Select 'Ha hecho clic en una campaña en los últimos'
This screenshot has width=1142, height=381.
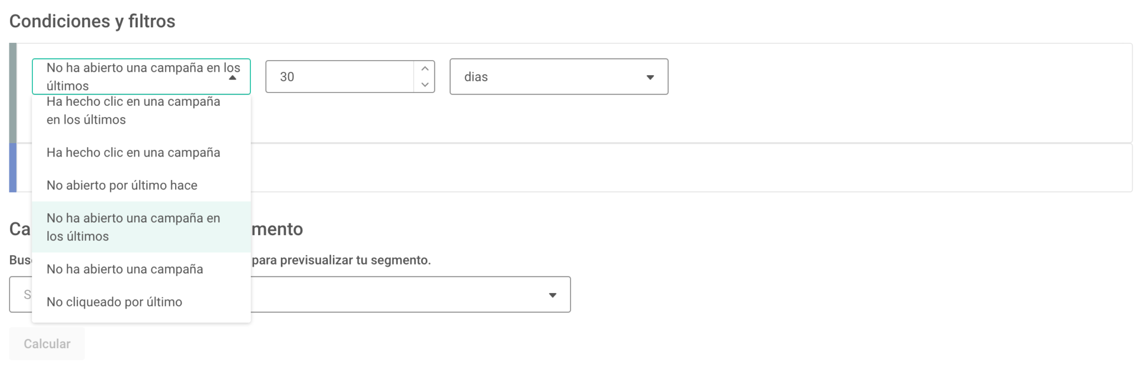pyautogui.click(x=134, y=110)
